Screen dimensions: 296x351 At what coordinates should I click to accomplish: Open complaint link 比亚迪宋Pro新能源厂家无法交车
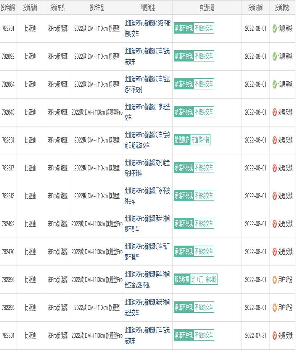(x=147, y=112)
